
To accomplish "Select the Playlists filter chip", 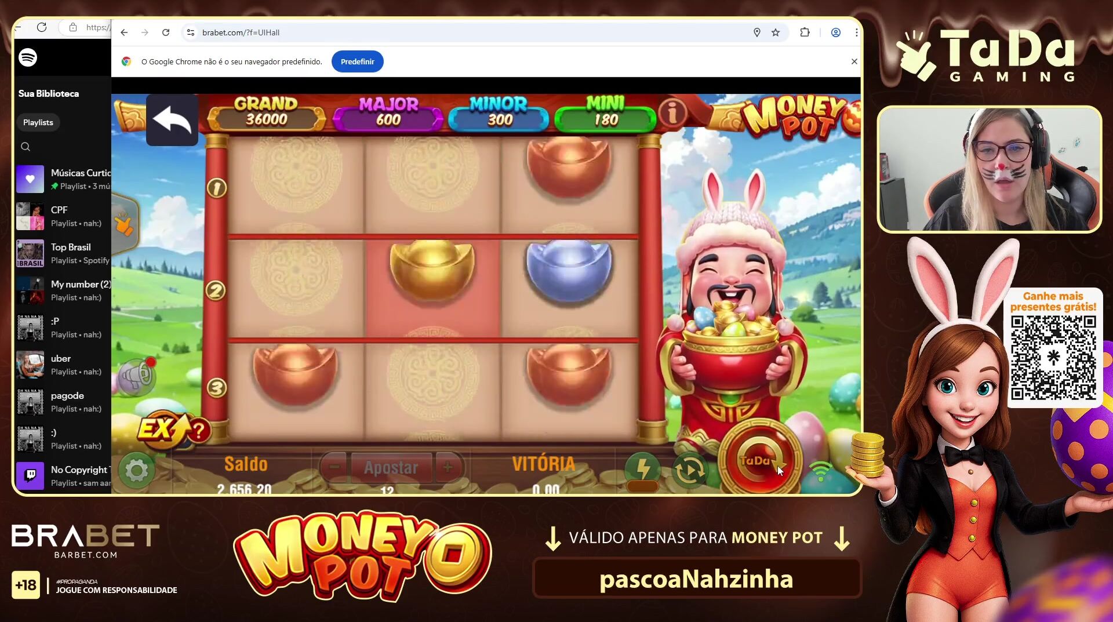I will pyautogui.click(x=38, y=122).
